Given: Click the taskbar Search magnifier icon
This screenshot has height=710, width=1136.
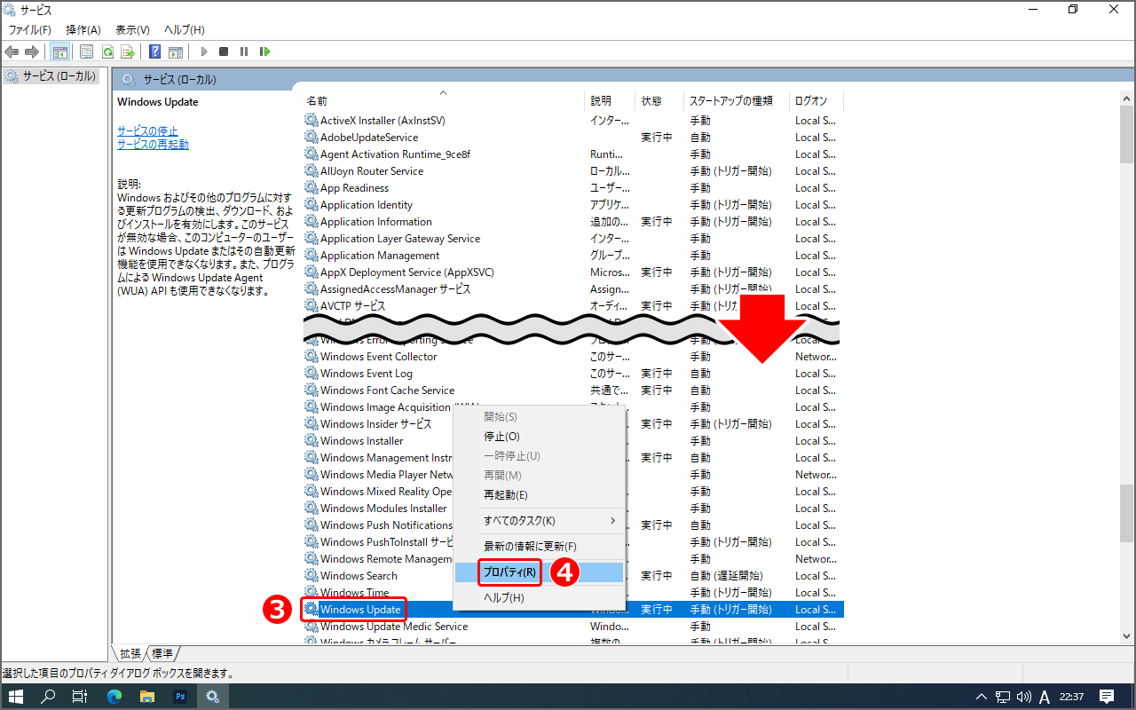Looking at the screenshot, I should click(x=50, y=697).
